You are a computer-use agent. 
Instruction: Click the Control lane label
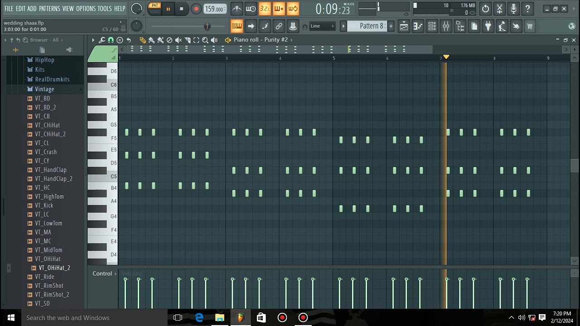tap(102, 273)
